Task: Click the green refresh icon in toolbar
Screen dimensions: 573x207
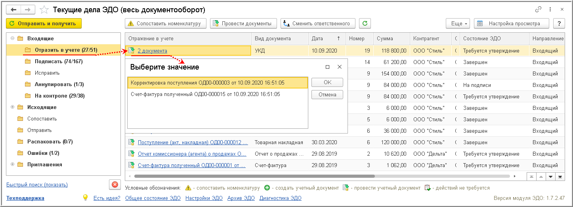Action: point(365,23)
